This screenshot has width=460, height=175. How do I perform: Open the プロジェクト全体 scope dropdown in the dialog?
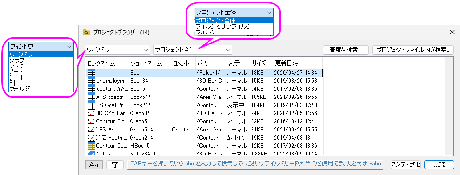[193, 50]
